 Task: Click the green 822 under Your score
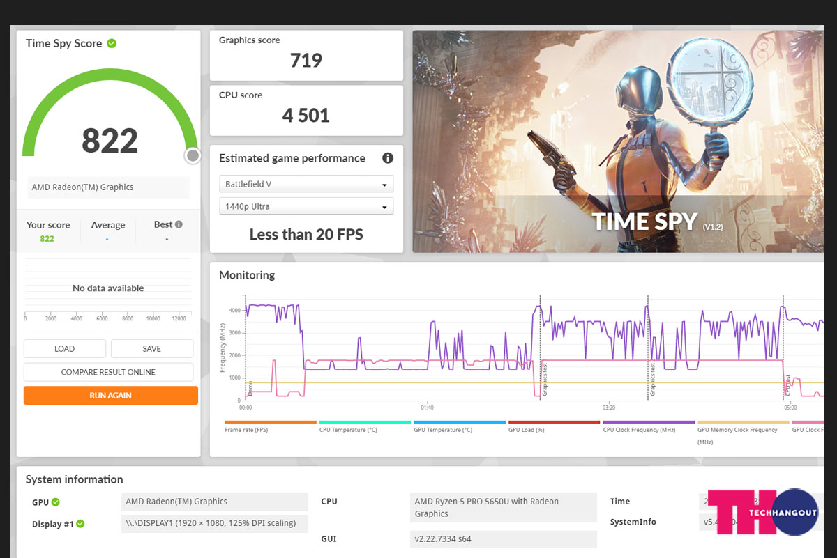[47, 239]
